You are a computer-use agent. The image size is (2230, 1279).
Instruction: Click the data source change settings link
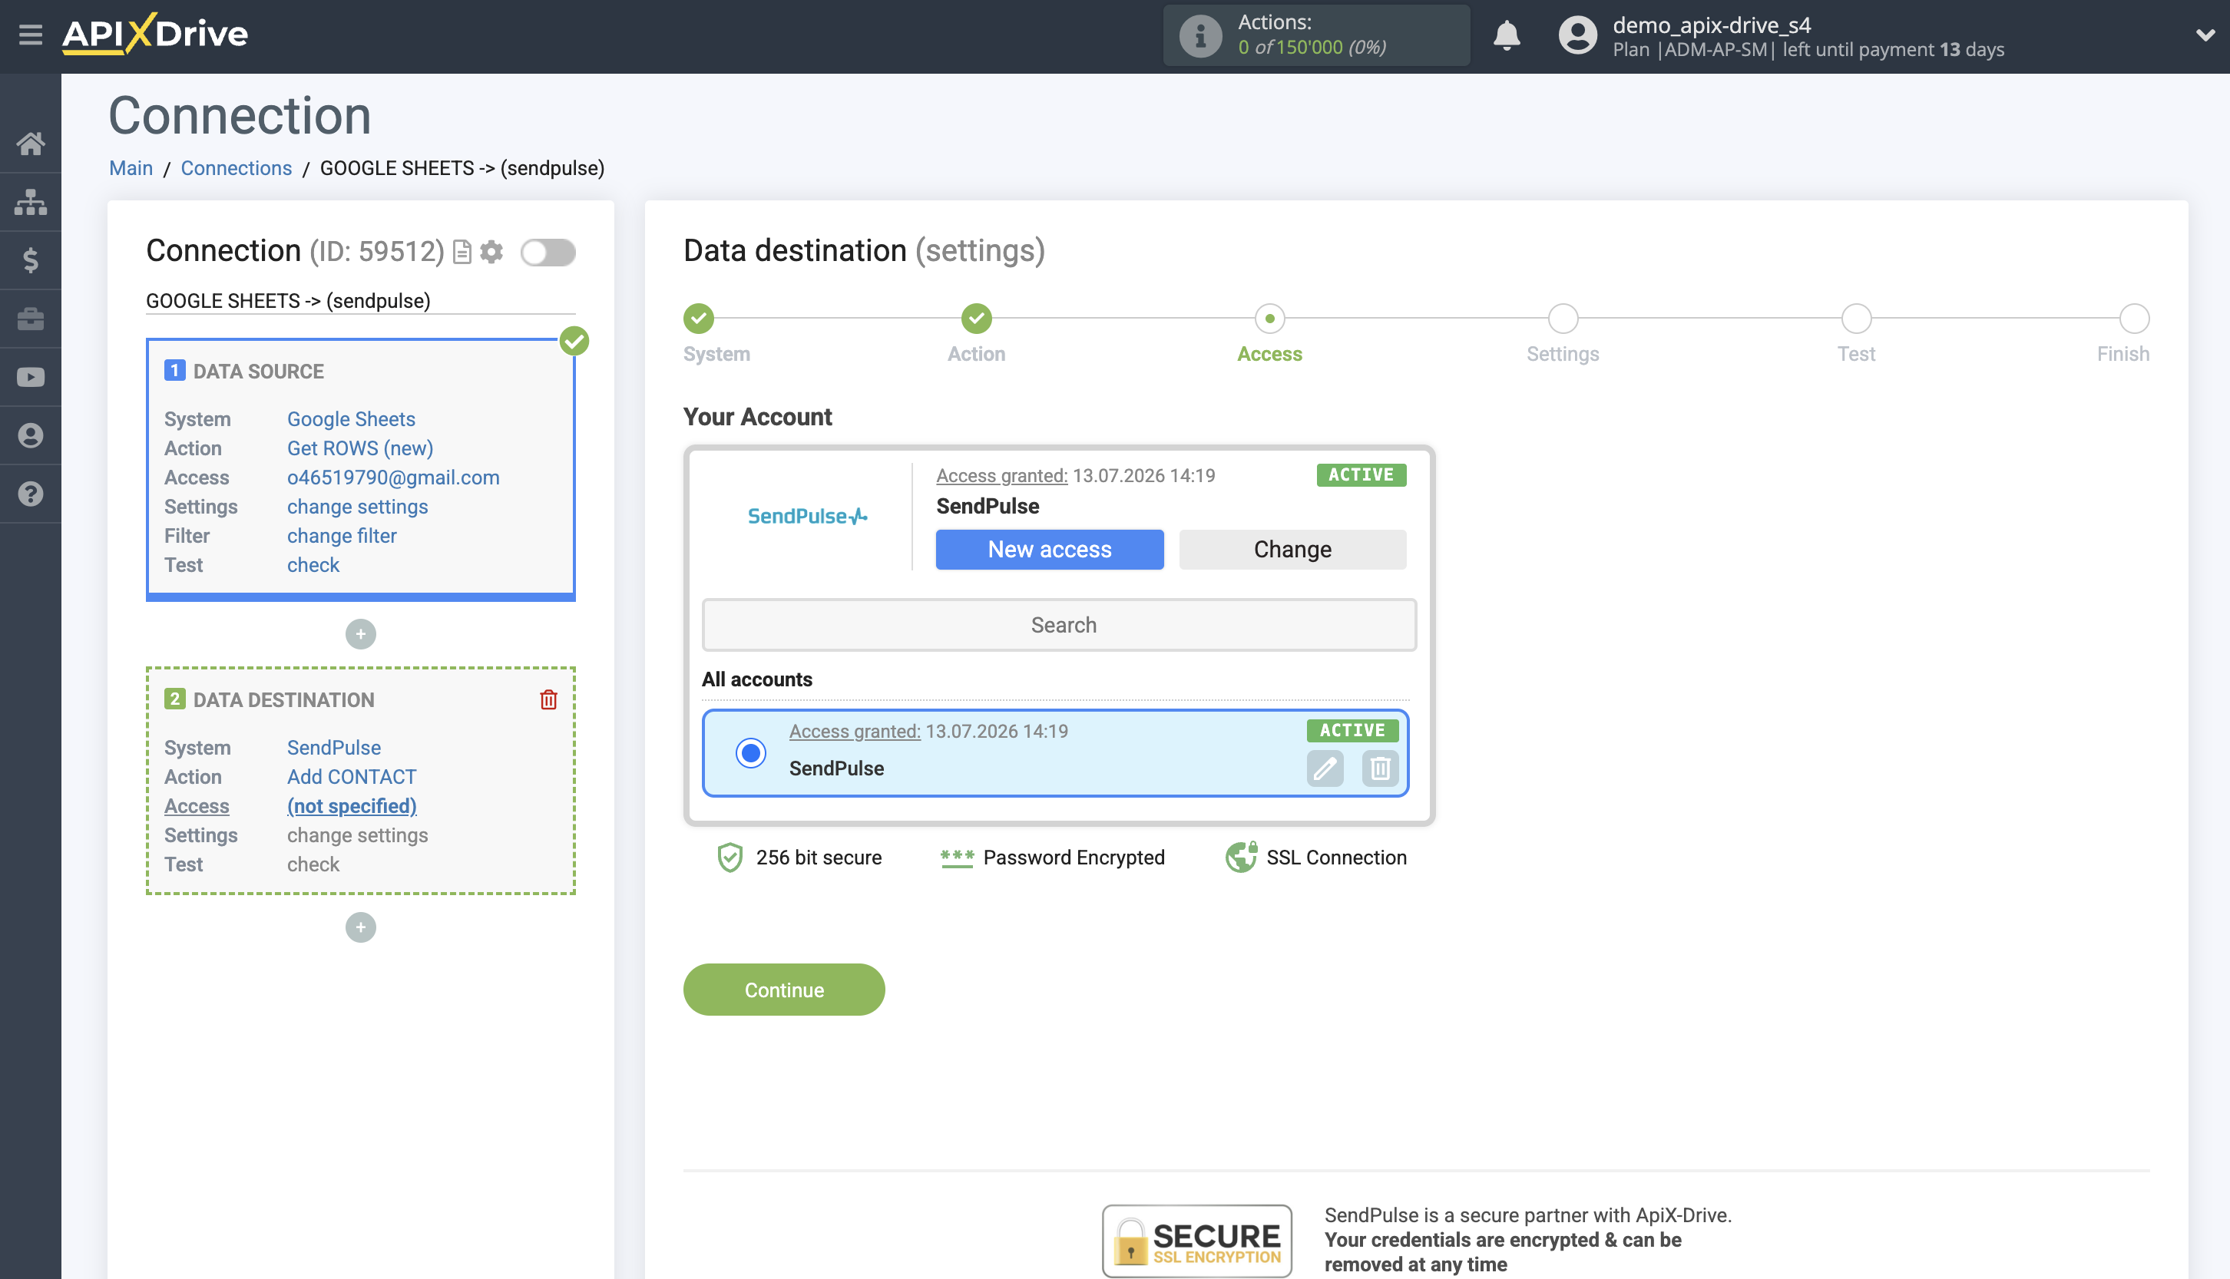click(x=357, y=506)
